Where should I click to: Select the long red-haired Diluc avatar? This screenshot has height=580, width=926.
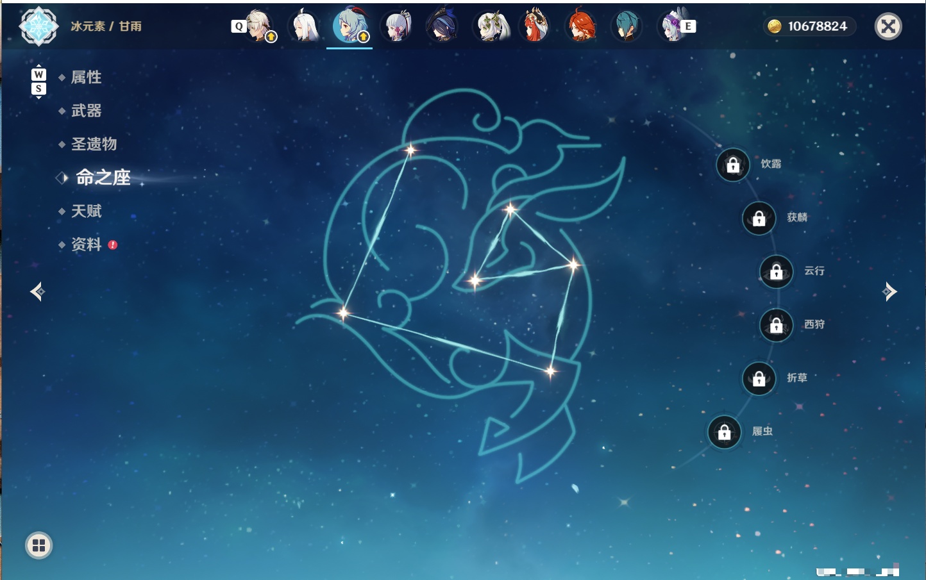point(581,26)
